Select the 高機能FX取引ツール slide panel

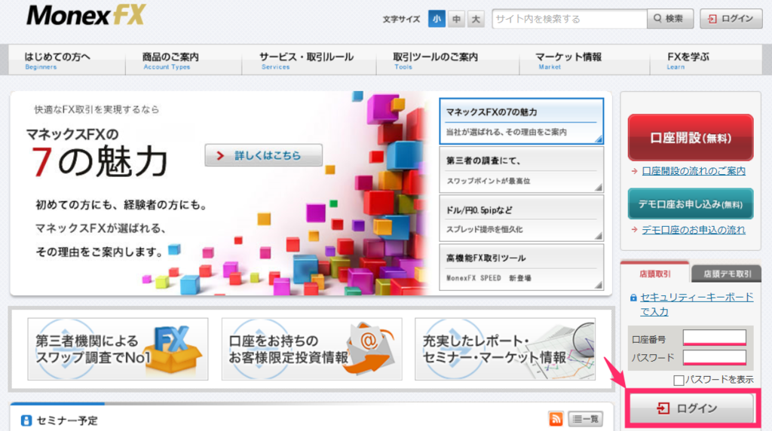(522, 267)
